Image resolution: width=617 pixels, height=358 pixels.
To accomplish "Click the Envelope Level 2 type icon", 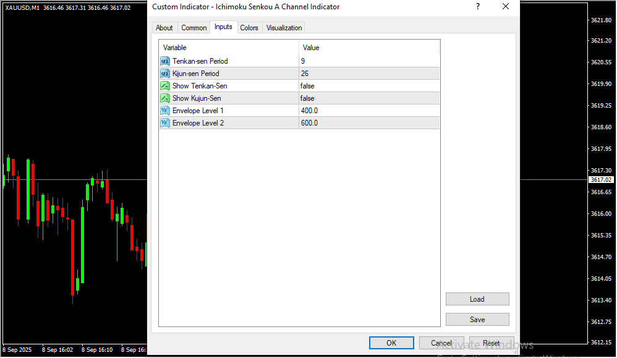I will tap(165, 123).
